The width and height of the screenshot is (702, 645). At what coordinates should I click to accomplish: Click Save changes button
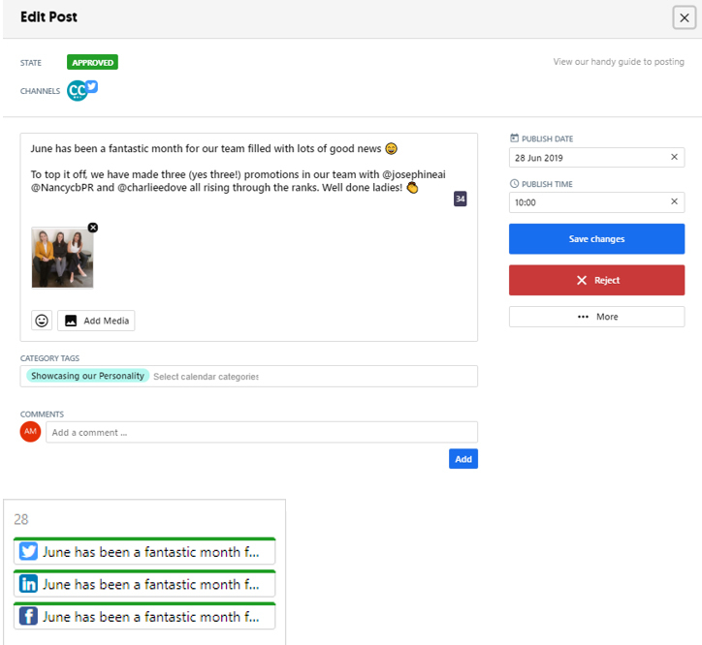(596, 239)
